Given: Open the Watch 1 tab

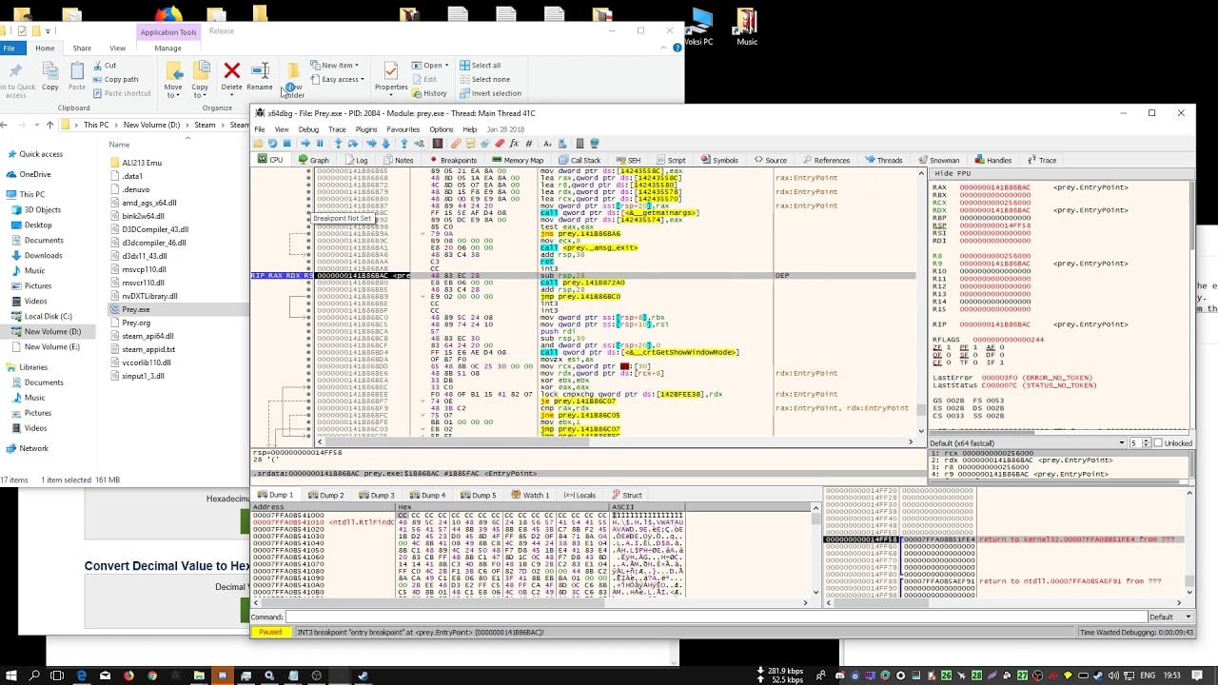Looking at the screenshot, I should [531, 495].
